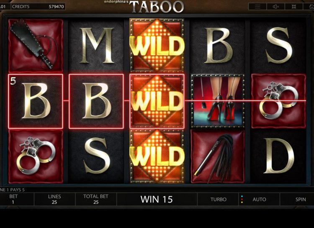Click the CREDITS display
The image size is (314, 228).
38,7
